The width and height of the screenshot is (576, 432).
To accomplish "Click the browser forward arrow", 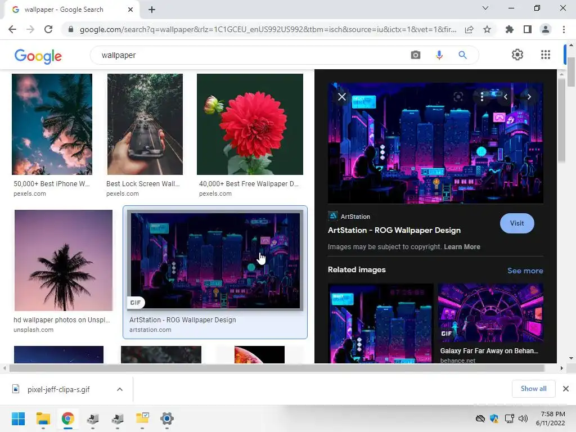I will click(30, 29).
